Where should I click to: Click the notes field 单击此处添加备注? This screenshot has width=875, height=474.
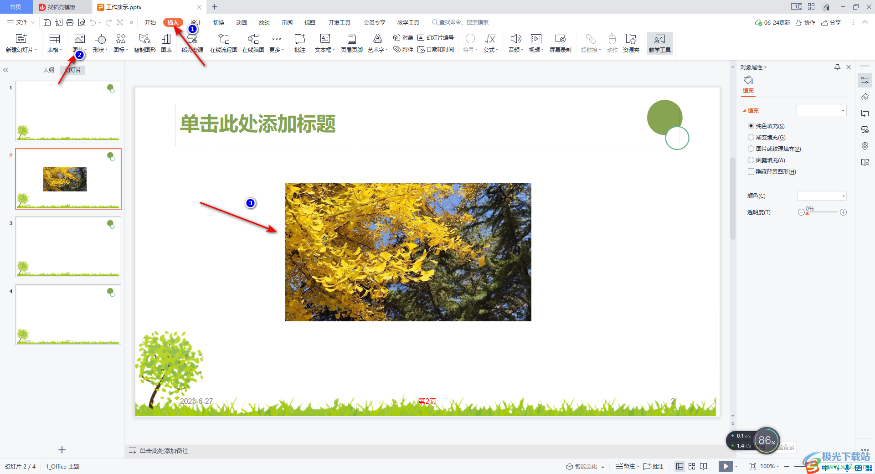(164, 451)
